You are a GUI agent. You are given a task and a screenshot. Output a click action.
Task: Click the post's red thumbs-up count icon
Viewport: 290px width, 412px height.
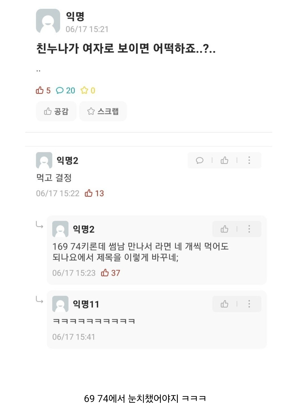coord(40,90)
